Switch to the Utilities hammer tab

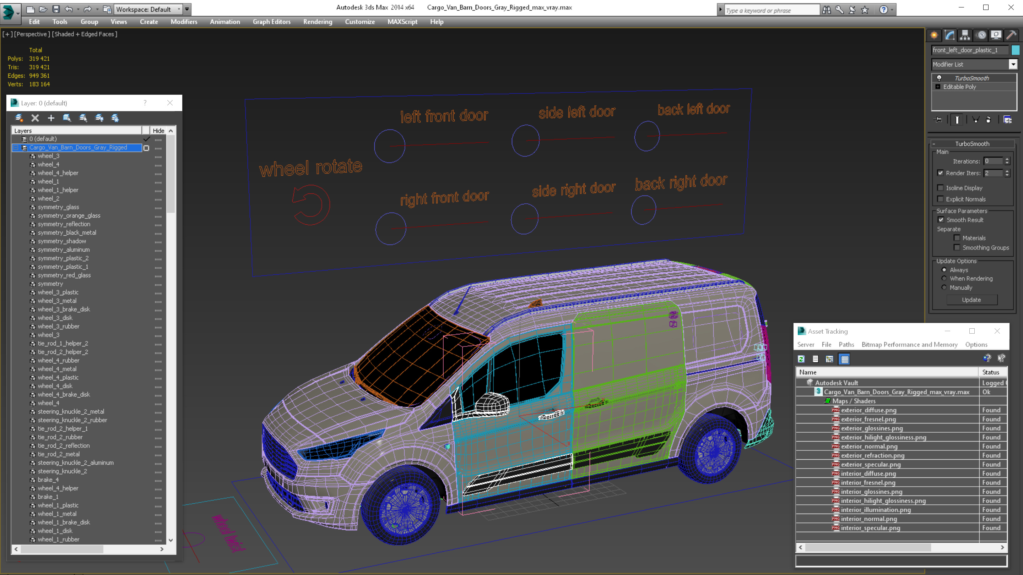[1012, 35]
